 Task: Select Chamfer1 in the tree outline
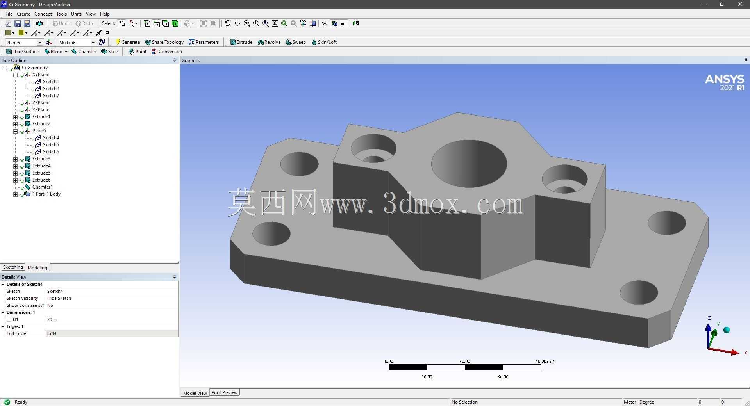pyautogui.click(x=42, y=187)
